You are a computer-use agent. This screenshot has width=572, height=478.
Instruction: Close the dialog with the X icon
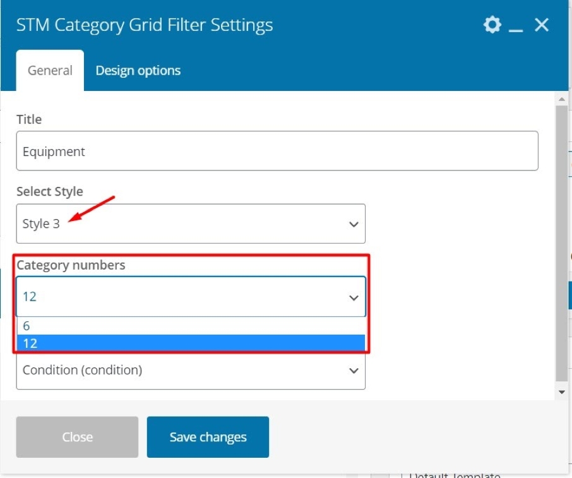point(542,25)
